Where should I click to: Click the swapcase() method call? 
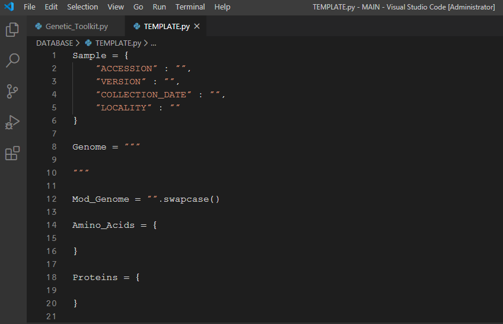(x=192, y=199)
